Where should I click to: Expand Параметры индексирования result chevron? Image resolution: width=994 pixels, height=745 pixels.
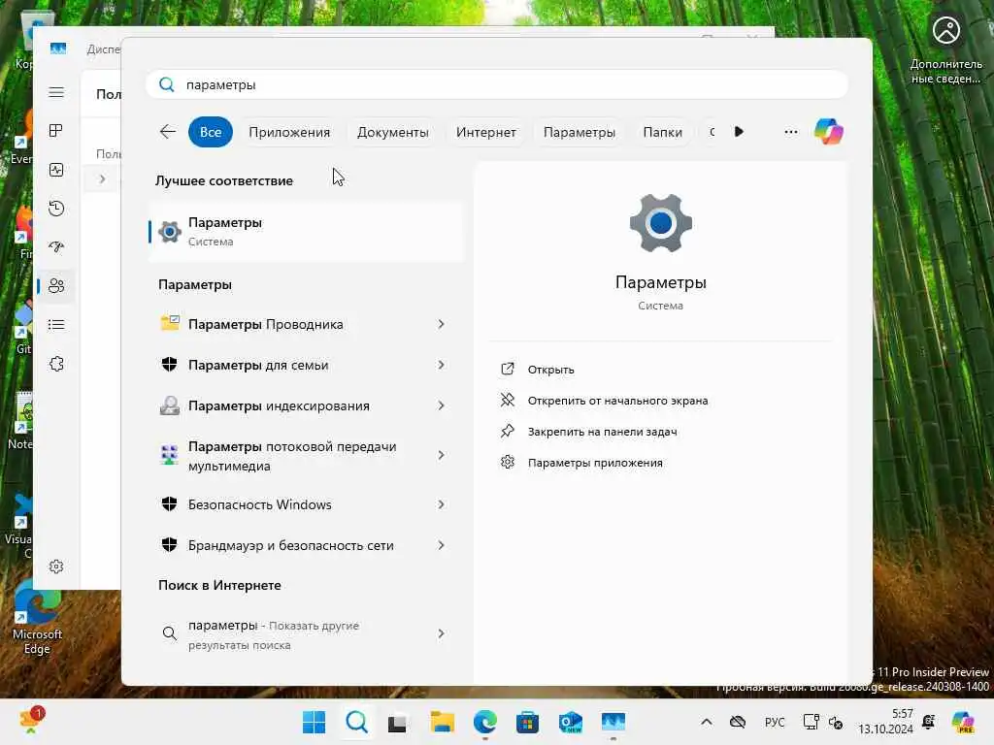pos(442,405)
